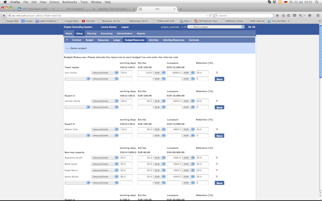Delete Aamin Buhari's resource row

(x=217, y=176)
